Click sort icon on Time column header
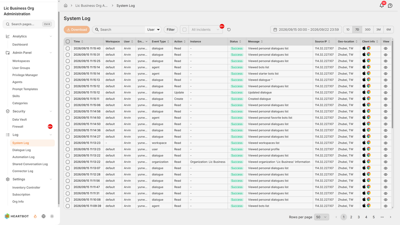 83,42
